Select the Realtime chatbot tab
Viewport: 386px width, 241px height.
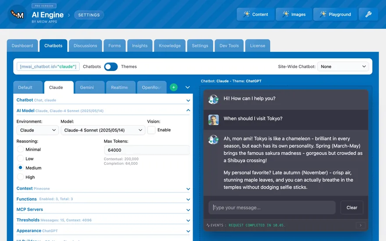tap(121, 88)
